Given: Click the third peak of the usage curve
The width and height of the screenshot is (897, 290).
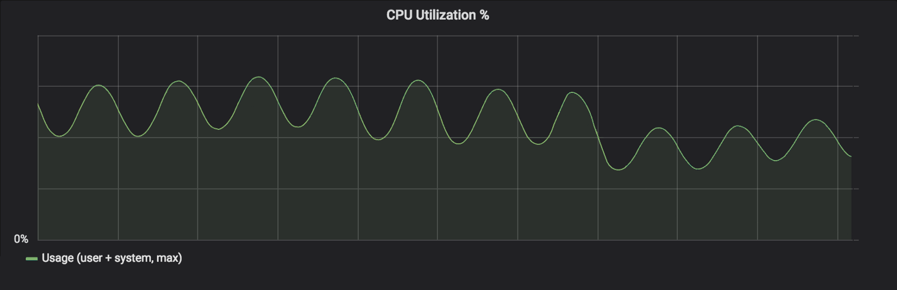Looking at the screenshot, I should (258, 77).
